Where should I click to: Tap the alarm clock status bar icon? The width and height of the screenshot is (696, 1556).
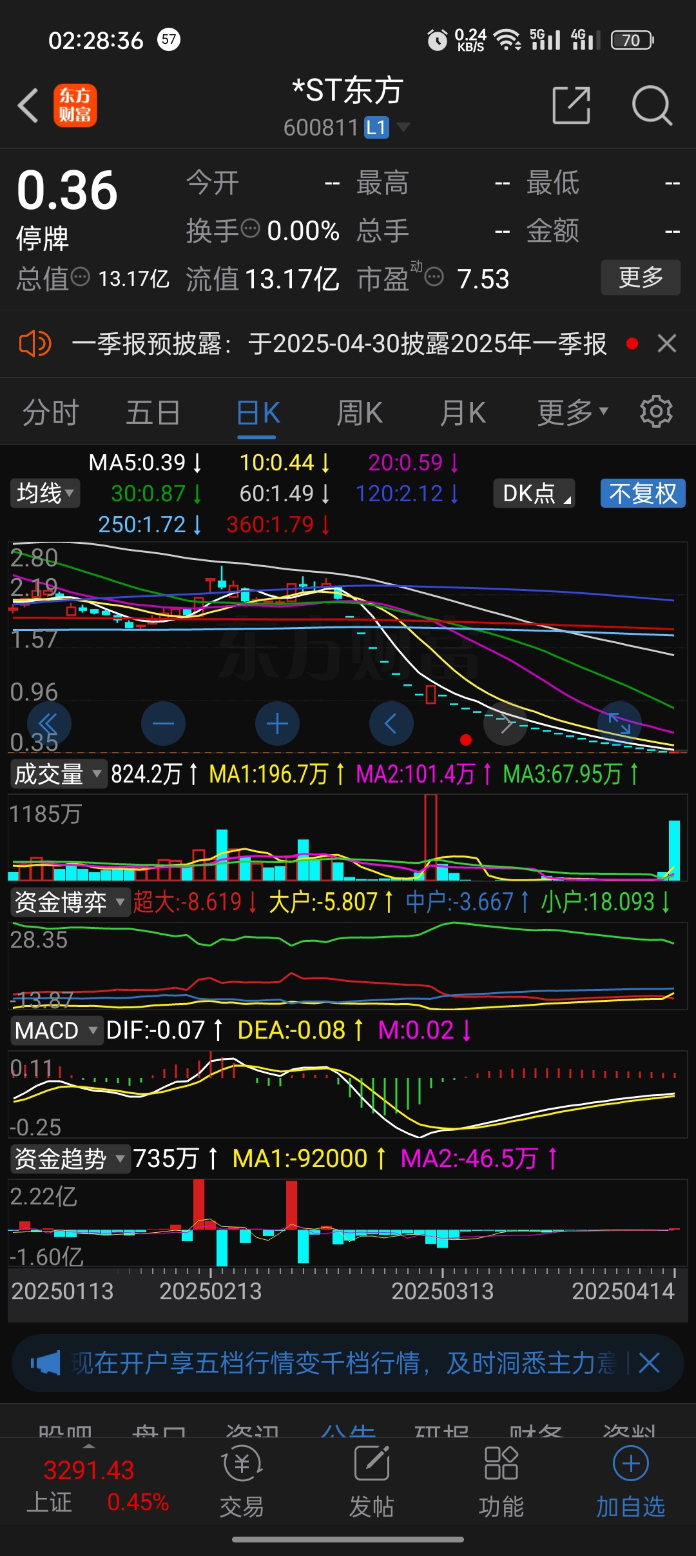(x=438, y=40)
